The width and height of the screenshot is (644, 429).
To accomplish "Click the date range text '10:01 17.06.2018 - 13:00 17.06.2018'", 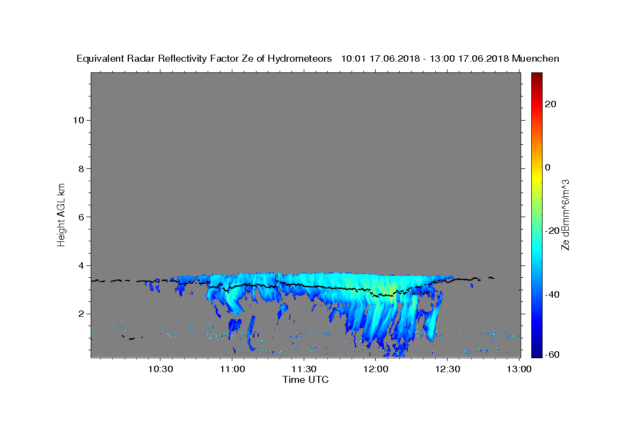I will point(425,59).
